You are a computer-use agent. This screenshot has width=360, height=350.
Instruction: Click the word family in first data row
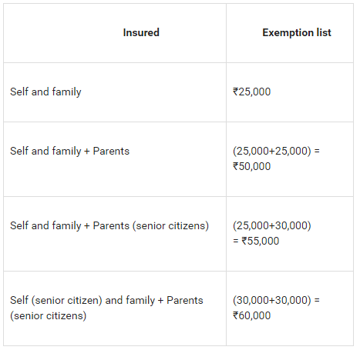click(x=66, y=92)
